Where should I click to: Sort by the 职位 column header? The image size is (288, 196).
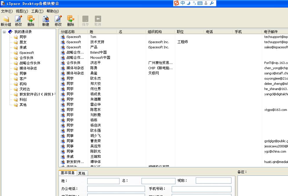pyautogui.click(x=189, y=32)
